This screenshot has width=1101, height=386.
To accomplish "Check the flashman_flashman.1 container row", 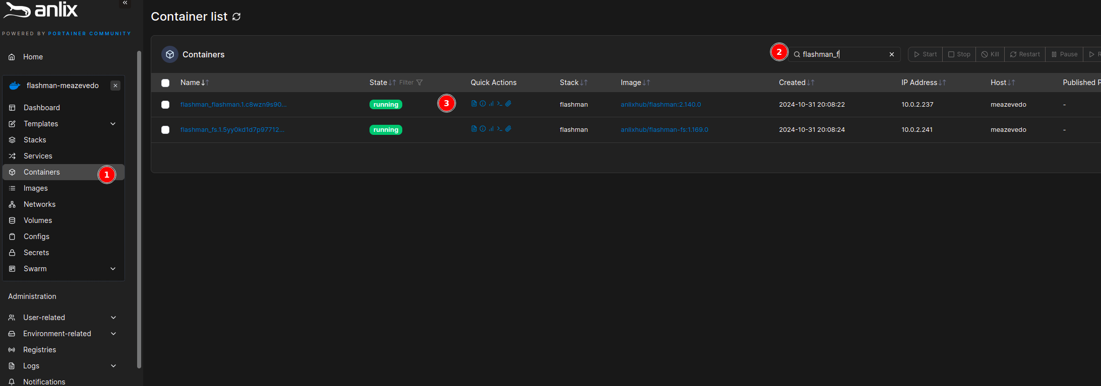I will [x=165, y=105].
